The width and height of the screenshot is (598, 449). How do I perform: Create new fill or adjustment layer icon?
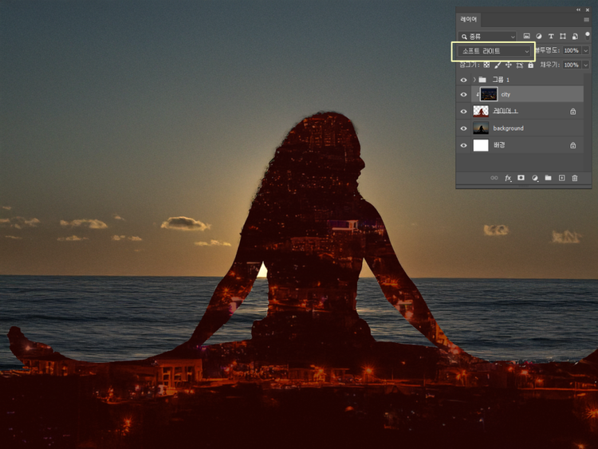535,178
